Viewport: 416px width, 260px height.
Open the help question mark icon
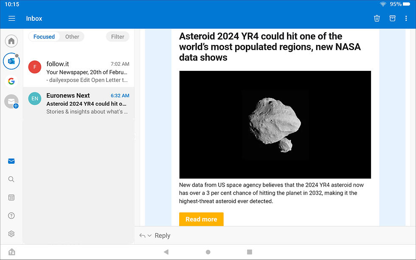coord(11,216)
